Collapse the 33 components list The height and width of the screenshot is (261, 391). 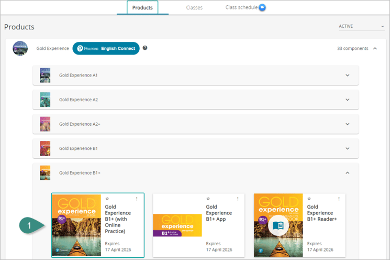(x=374, y=49)
